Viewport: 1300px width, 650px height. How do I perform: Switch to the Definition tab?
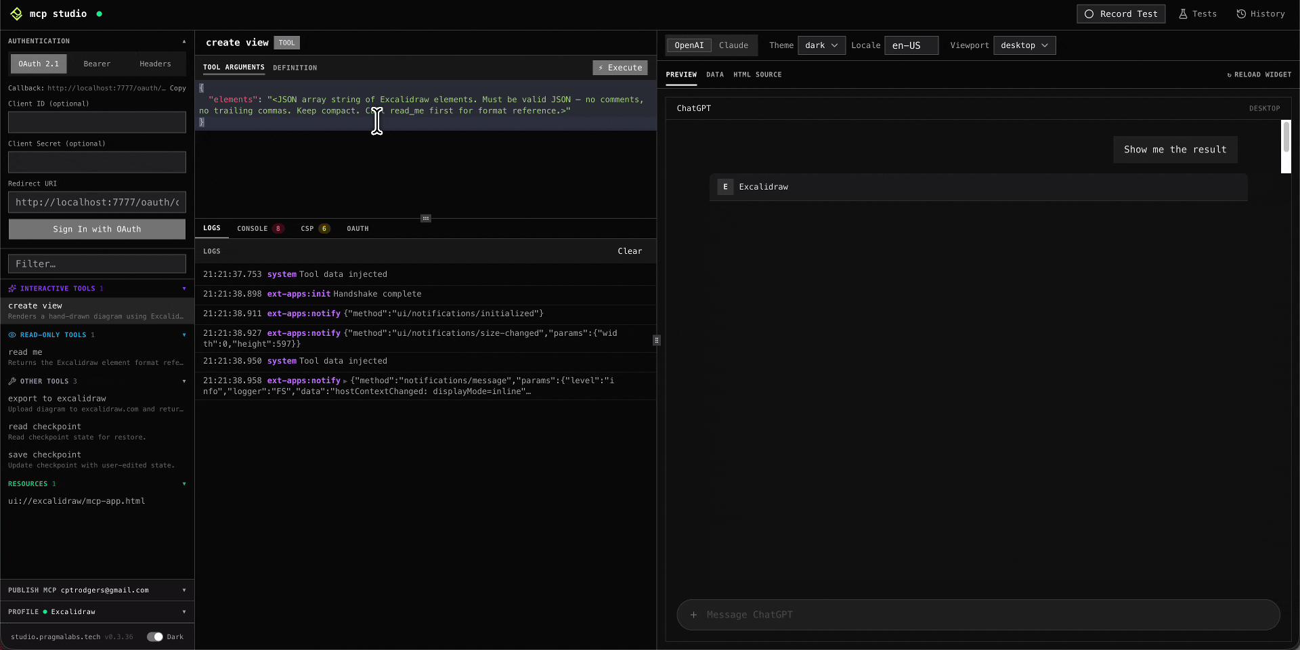tap(295, 68)
